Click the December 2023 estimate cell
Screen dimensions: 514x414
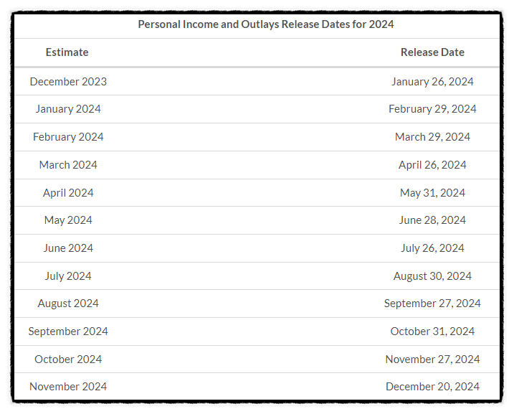click(x=68, y=81)
